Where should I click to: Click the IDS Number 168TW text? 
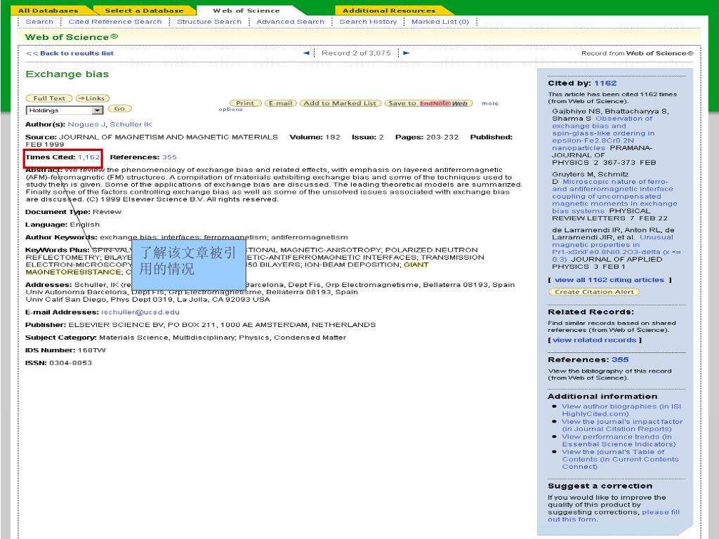[x=65, y=350]
